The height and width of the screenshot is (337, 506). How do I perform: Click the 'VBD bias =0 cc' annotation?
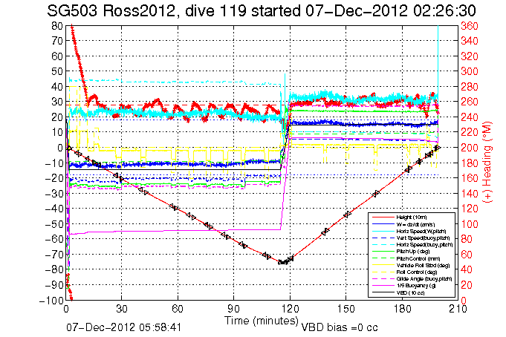click(x=340, y=327)
